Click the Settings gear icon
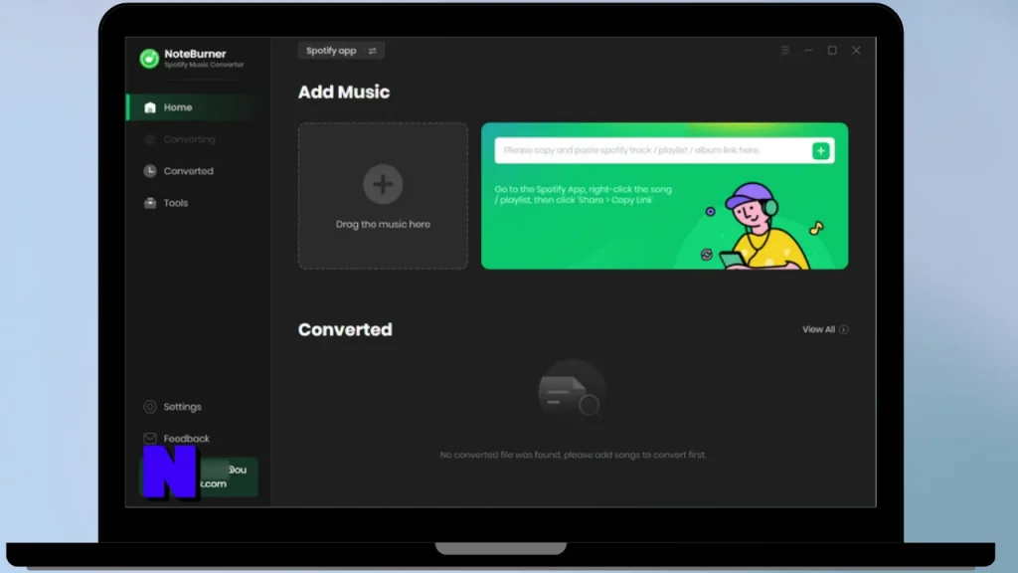This screenshot has width=1018, height=573. (x=150, y=407)
